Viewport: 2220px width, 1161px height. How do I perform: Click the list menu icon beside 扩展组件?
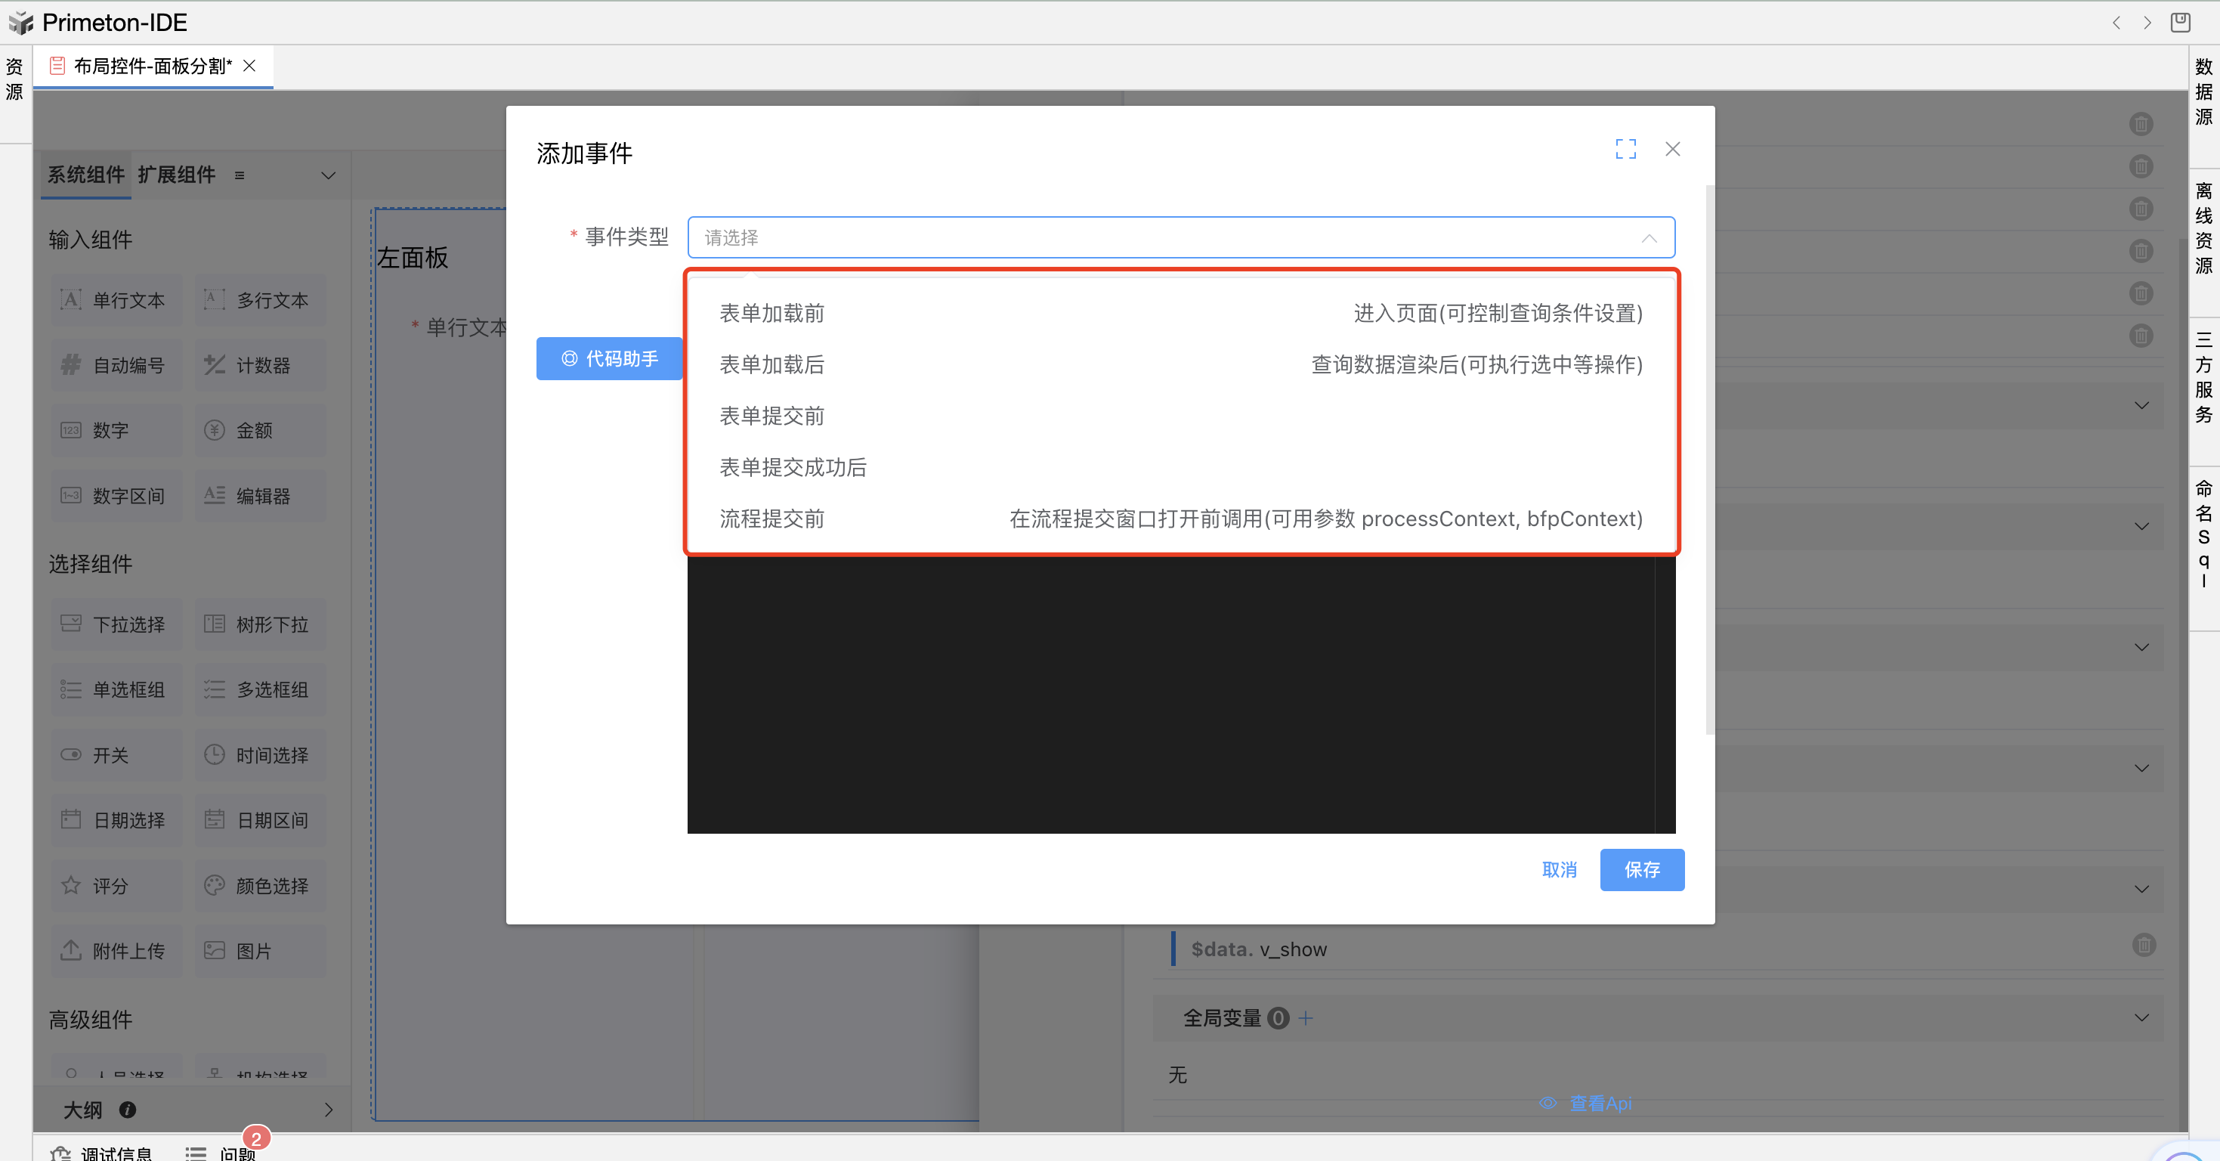click(240, 176)
